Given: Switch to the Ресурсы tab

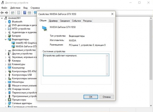Looking at the screenshot, I should pyautogui.click(x=87, y=21).
